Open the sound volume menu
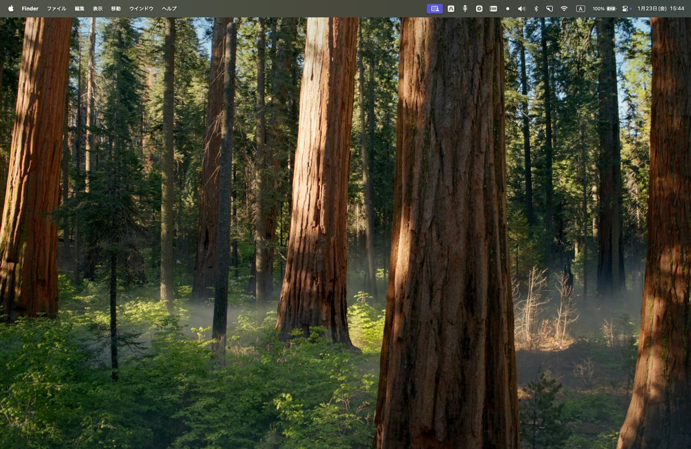691x449 pixels. pos(522,9)
